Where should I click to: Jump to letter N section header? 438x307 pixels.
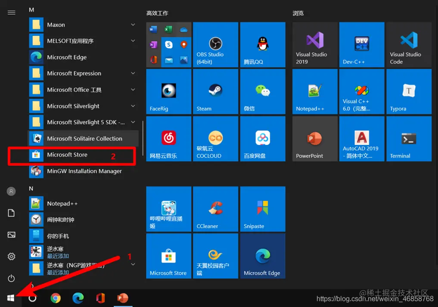31,188
